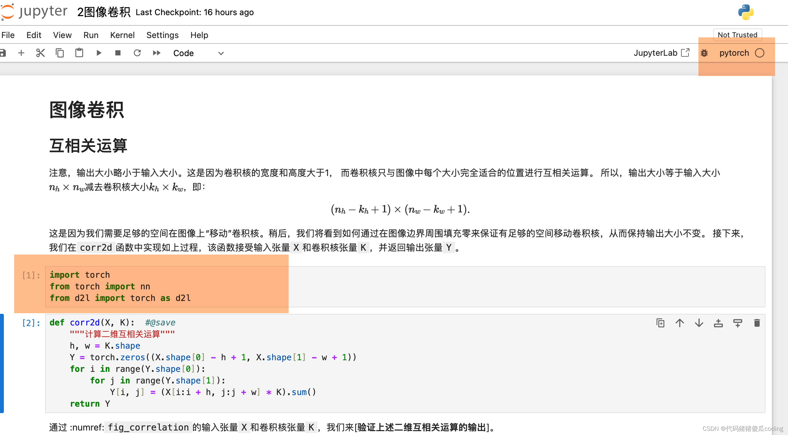
Task: Paste cell from clipboard via the toolbar
Action: tap(79, 53)
